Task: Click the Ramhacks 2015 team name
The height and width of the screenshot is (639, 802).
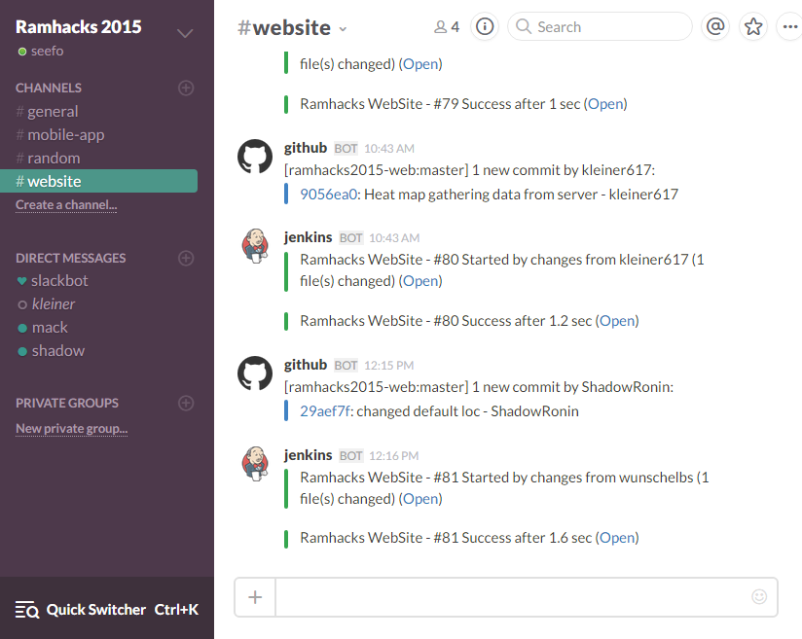Action: 78,26
